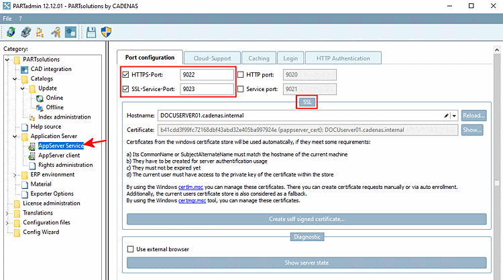
Task: Click Create self signed certificate button
Action: click(306, 219)
